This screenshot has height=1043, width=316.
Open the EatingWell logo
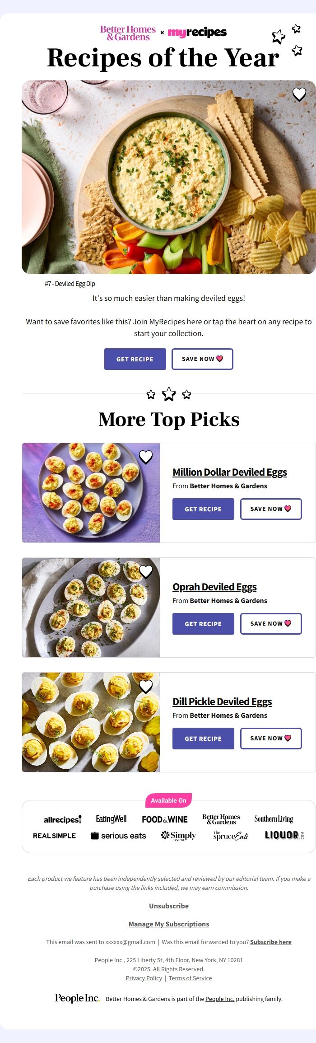pyautogui.click(x=111, y=819)
